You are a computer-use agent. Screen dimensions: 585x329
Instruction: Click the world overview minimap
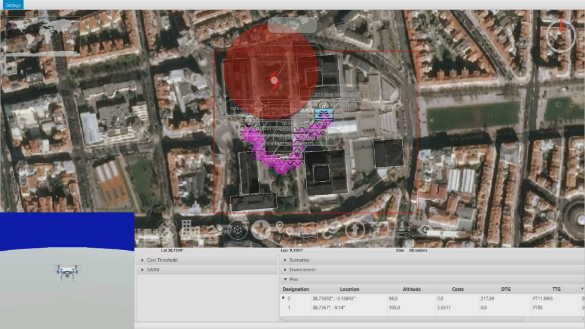(42, 36)
